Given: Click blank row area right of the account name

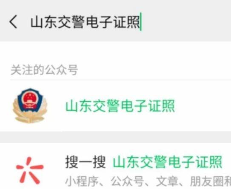Looking at the screenshot, I should pyautogui.click(x=203, y=106).
